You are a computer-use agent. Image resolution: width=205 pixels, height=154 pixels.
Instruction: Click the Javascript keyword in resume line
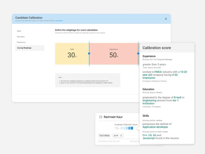149,138
